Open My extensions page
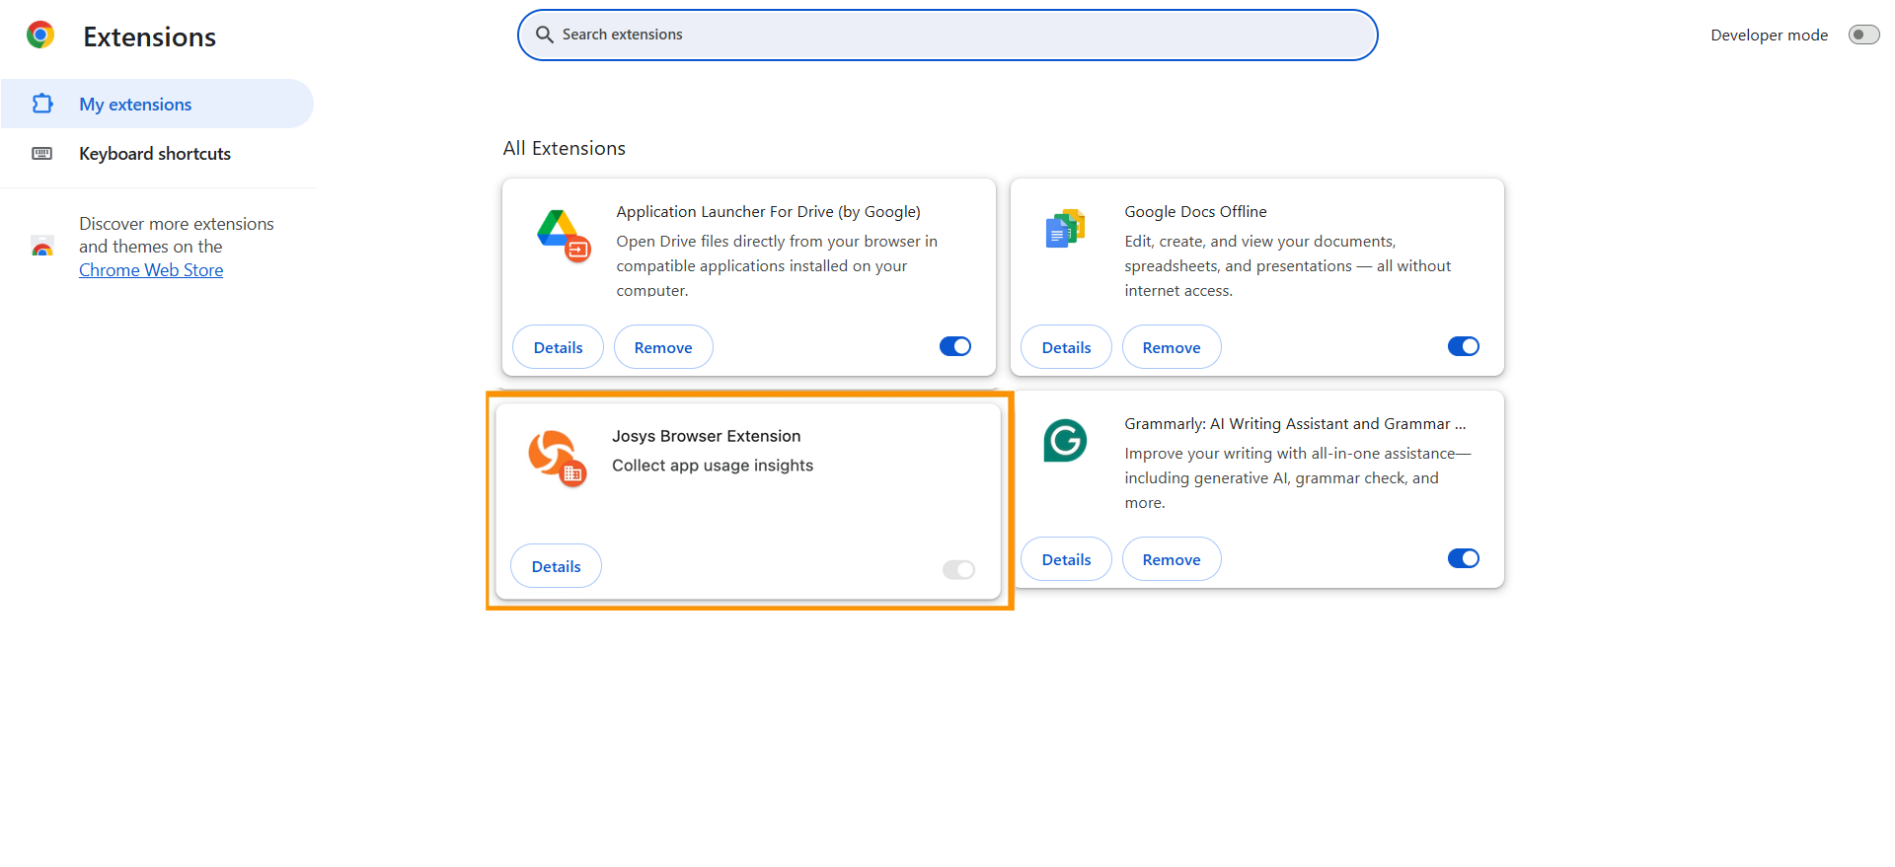1895x867 pixels. pyautogui.click(x=157, y=104)
